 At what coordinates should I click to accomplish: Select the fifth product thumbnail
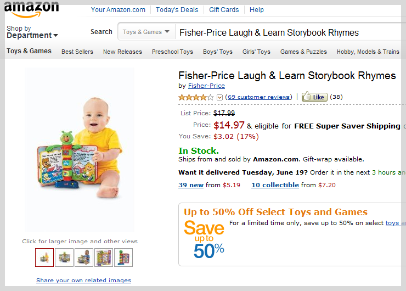point(123,258)
